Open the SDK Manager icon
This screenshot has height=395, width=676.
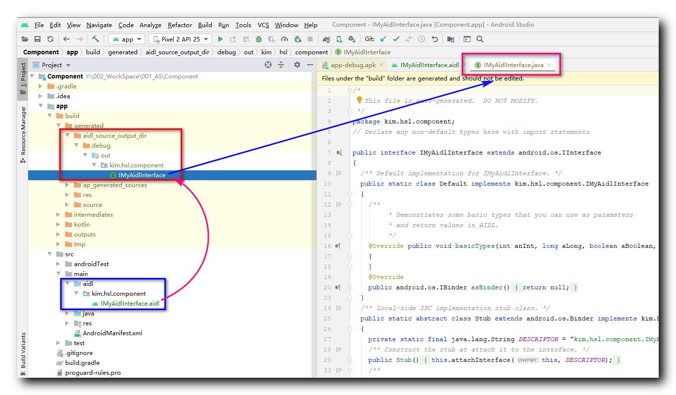click(352, 39)
